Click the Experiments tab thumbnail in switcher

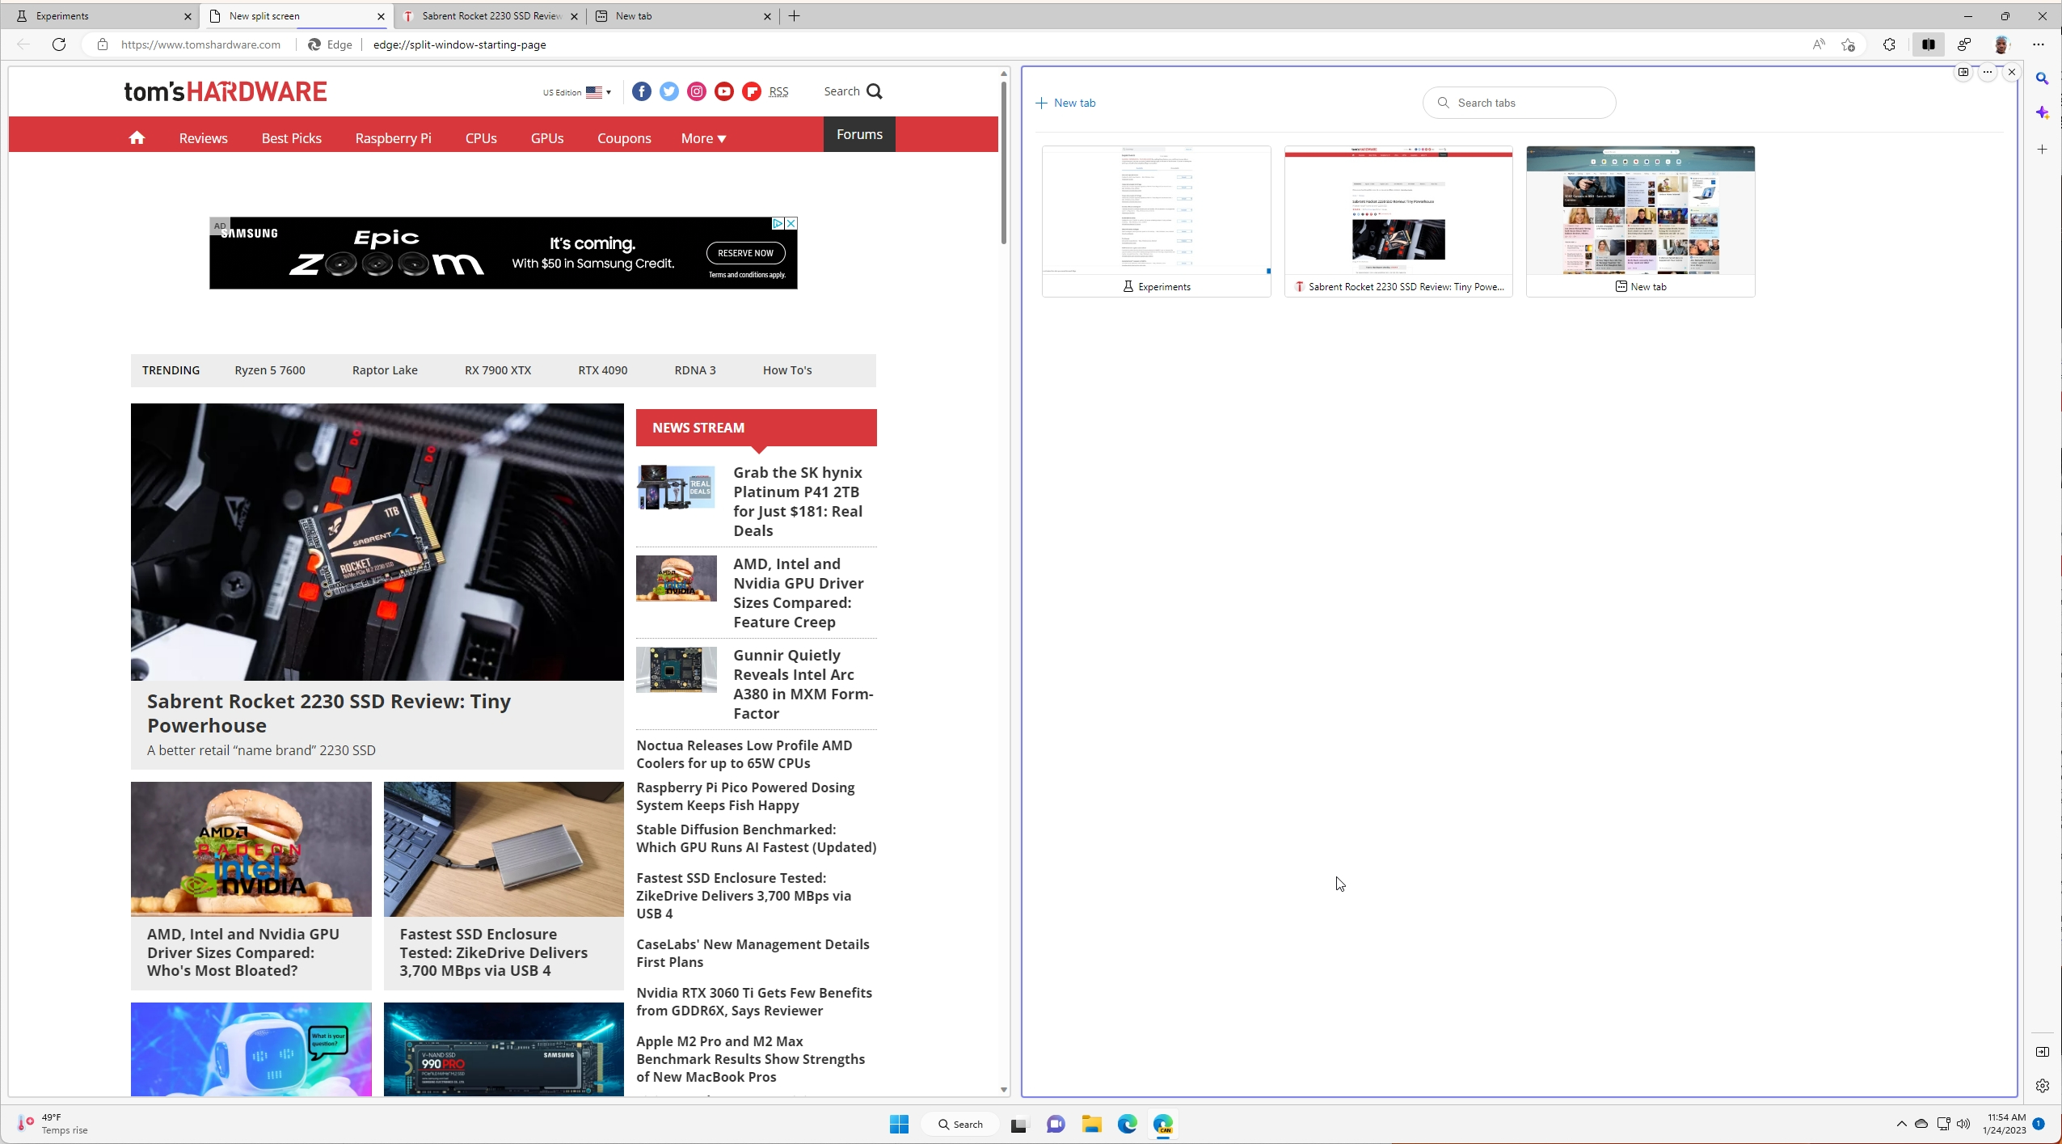[x=1155, y=218]
